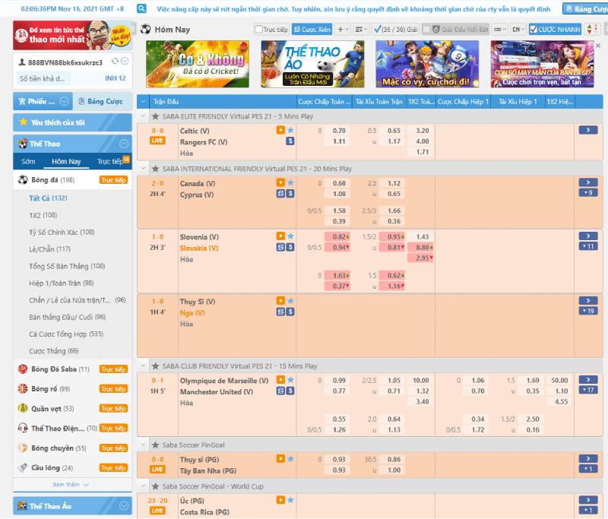Image resolution: width=608 pixels, height=519 pixels.
Task: Expand the account details chevron
Action: (x=125, y=62)
